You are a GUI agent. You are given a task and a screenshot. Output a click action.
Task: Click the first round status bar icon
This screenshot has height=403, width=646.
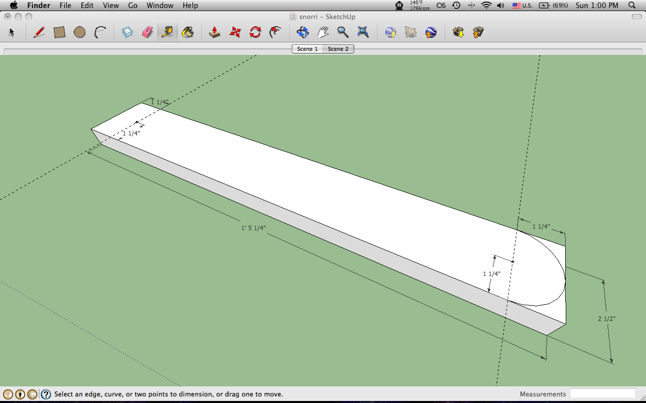tap(8, 394)
